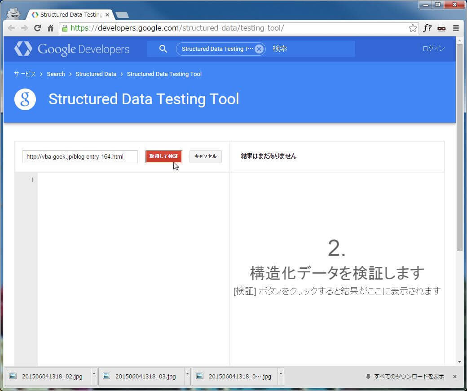Reload the page using the refresh icon
Viewport: 467px width, 391px height.
(x=37, y=28)
